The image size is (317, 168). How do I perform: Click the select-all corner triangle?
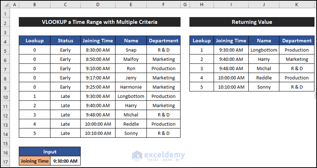point(5,4)
